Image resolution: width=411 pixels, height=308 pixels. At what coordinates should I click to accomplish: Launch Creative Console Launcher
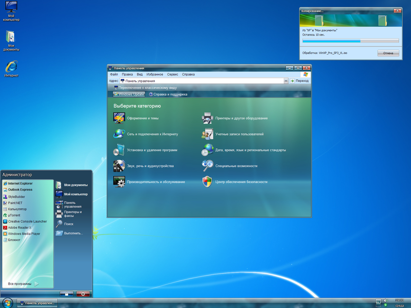[25, 221]
